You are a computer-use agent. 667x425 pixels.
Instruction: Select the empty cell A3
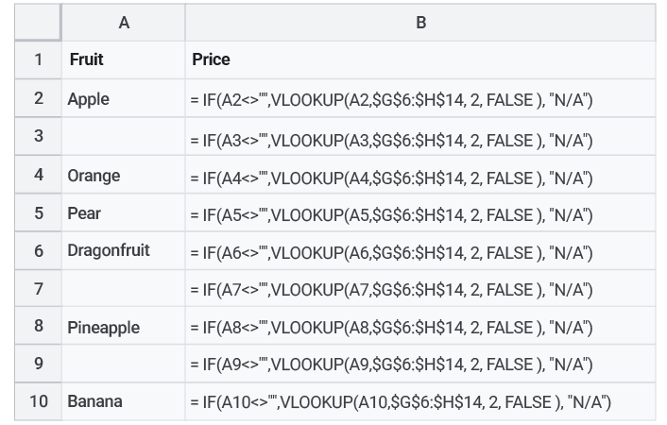tap(124, 136)
